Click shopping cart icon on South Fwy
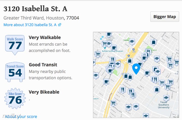The height and width of the screenshot is (120, 182). click(113, 103)
